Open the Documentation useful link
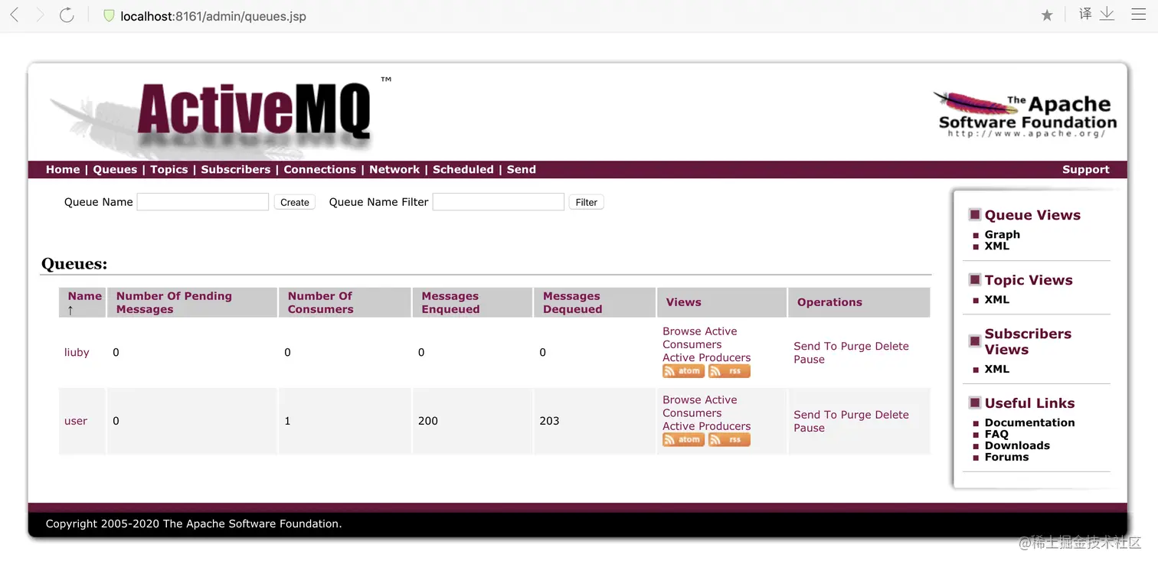The image size is (1158, 567). (x=1029, y=422)
